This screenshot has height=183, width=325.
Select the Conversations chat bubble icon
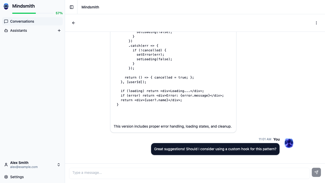click(6, 21)
